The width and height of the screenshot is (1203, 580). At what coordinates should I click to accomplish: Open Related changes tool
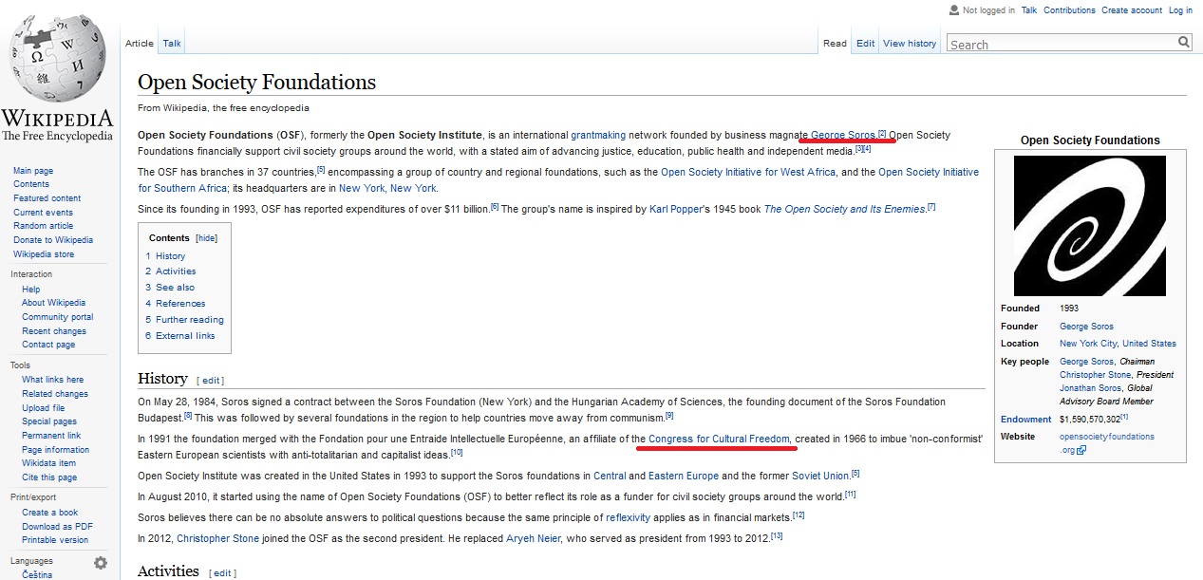(55, 394)
